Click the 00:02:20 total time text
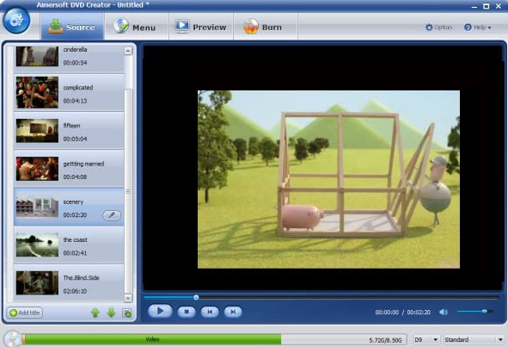 [x=419, y=313]
